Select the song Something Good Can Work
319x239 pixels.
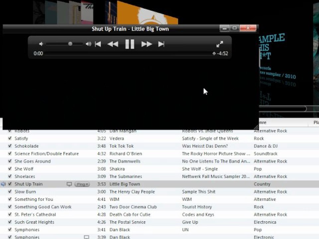(43, 207)
